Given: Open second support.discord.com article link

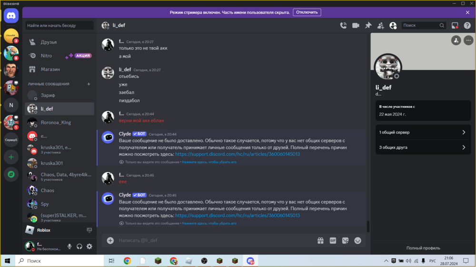Looking at the screenshot, I should point(238,216).
